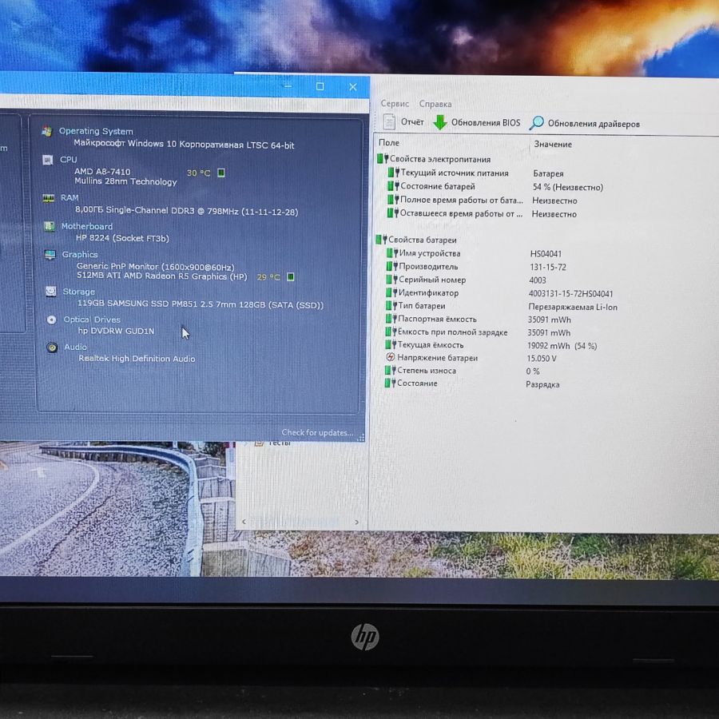Click the battery icon beside Текущая ёмкость
This screenshot has width=719, height=719.
click(391, 344)
